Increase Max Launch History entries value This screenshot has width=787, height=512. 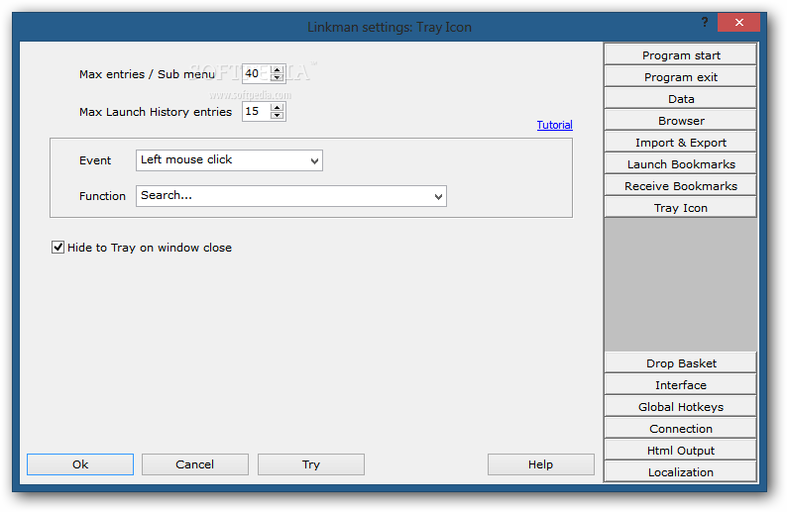[278, 107]
